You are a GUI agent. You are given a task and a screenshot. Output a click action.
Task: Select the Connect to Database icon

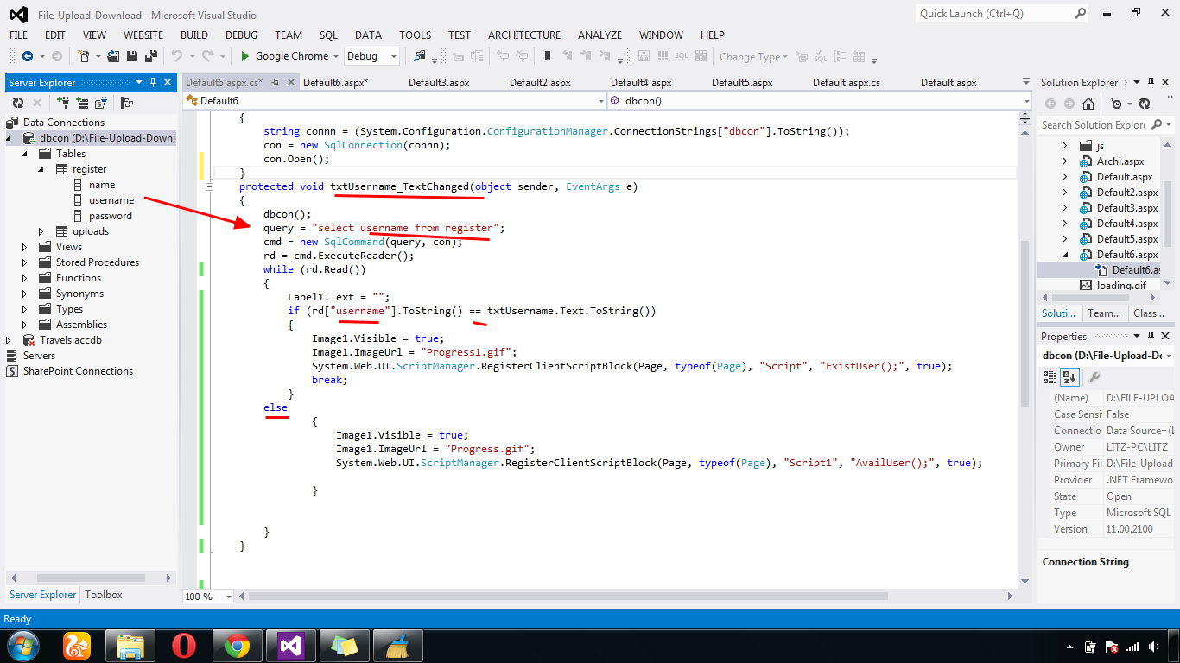(x=62, y=102)
